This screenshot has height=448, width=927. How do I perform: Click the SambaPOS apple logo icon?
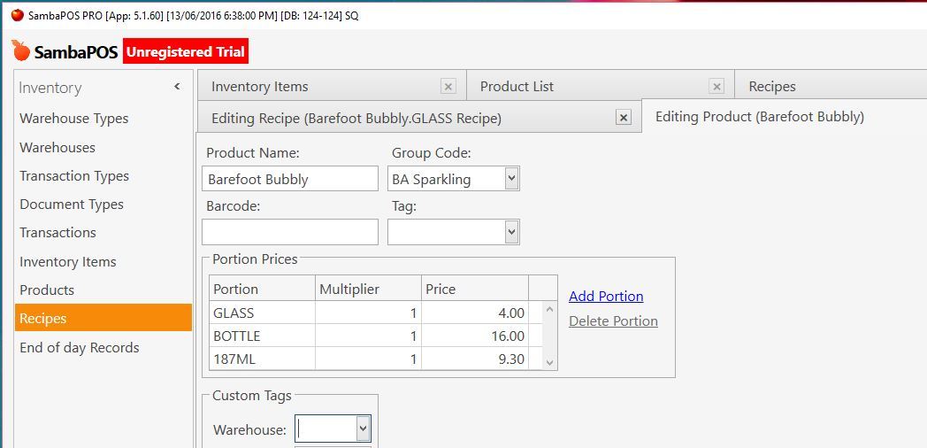(x=20, y=50)
